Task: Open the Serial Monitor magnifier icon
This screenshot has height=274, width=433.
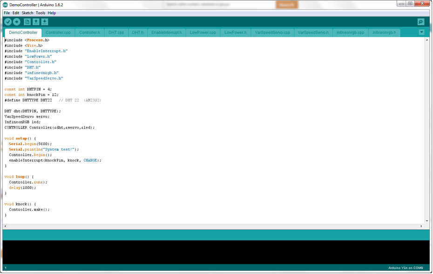Action: pyautogui.click(x=421, y=22)
